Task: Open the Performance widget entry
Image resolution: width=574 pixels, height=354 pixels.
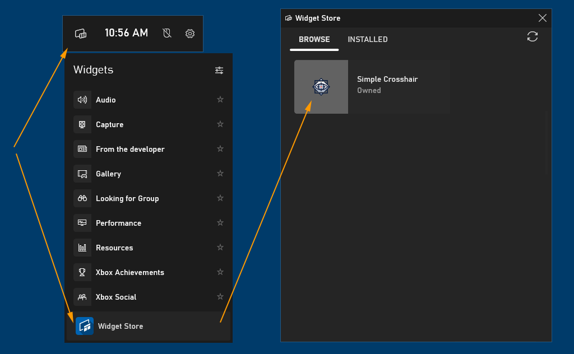Action: (148, 223)
